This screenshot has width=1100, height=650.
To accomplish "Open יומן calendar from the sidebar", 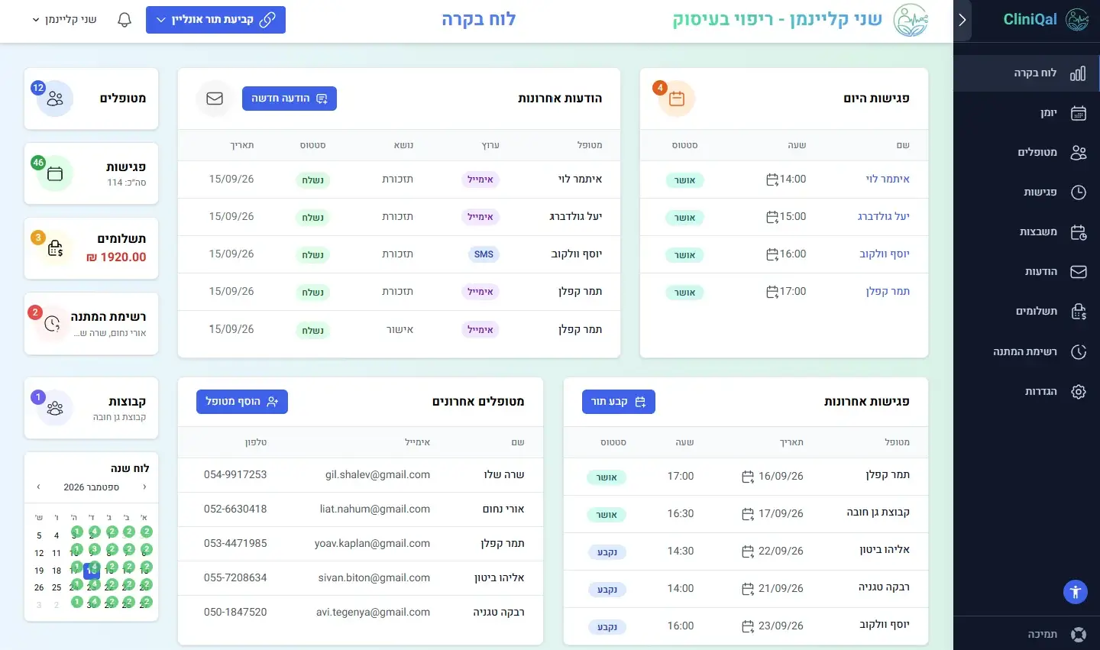I will (x=1027, y=113).
